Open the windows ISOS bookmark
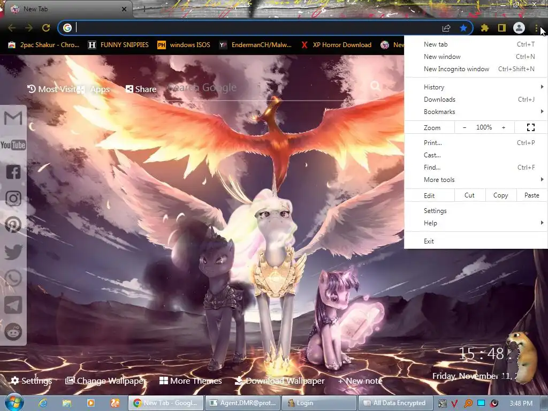 184,45
